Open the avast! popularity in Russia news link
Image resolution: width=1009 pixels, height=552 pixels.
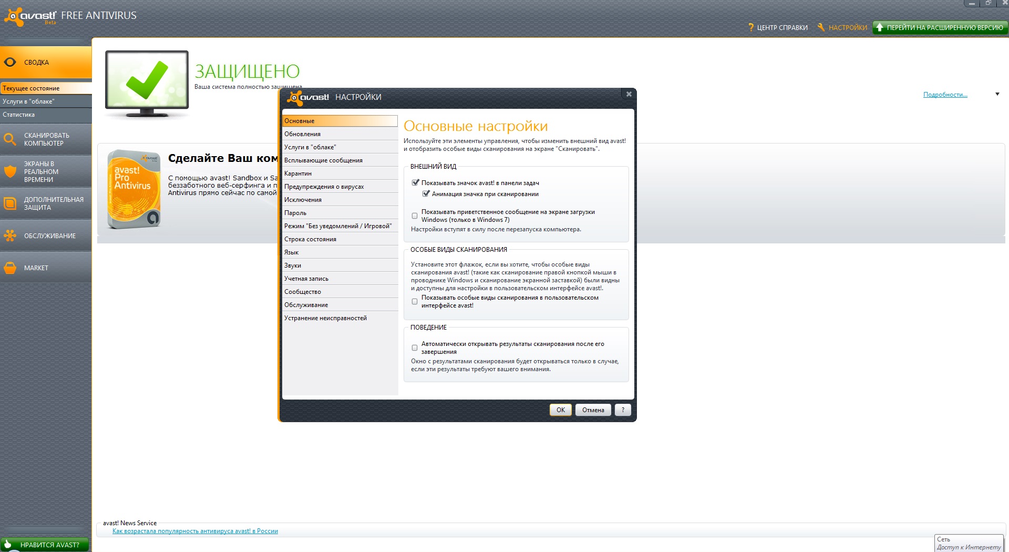195,531
